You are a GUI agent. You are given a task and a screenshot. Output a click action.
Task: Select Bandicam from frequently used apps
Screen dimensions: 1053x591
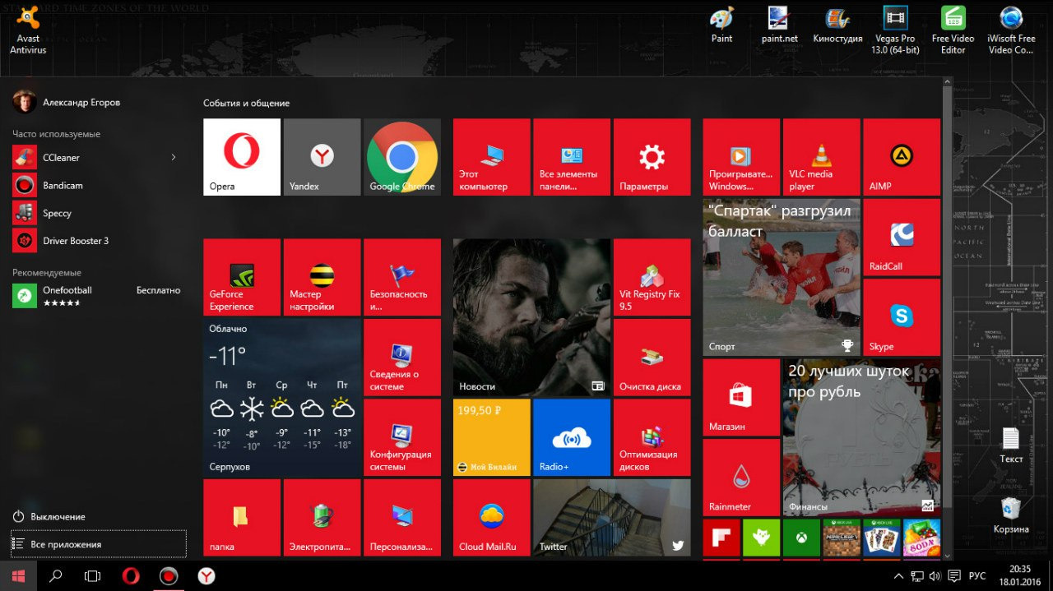pyautogui.click(x=63, y=185)
